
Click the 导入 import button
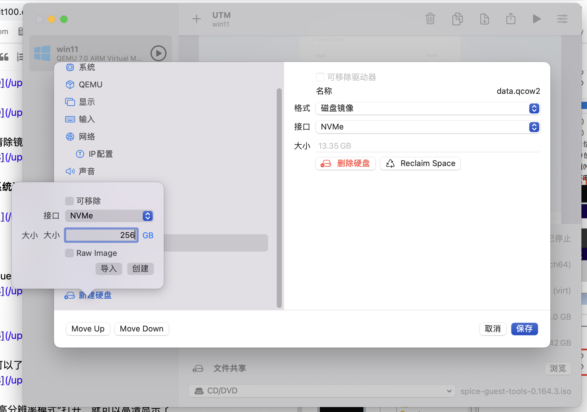(109, 269)
